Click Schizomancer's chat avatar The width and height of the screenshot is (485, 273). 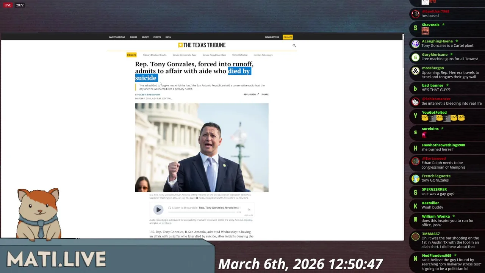click(x=416, y=102)
